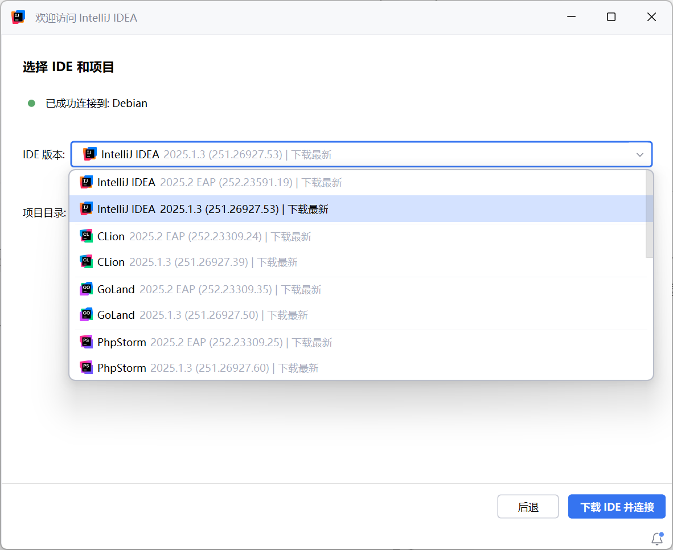Screen dimensions: 673x550
Task: Collapse the IDE version dropdown arrow
Action: [639, 154]
